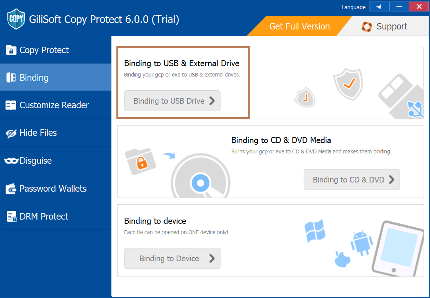Click the Support lifebuoy icon
Image resolution: width=430 pixels, height=298 pixels.
[x=367, y=26]
